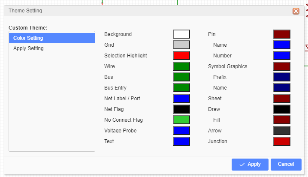308x177 pixels.
Task: Switch to Apply Setting in the list
Action: pos(52,48)
